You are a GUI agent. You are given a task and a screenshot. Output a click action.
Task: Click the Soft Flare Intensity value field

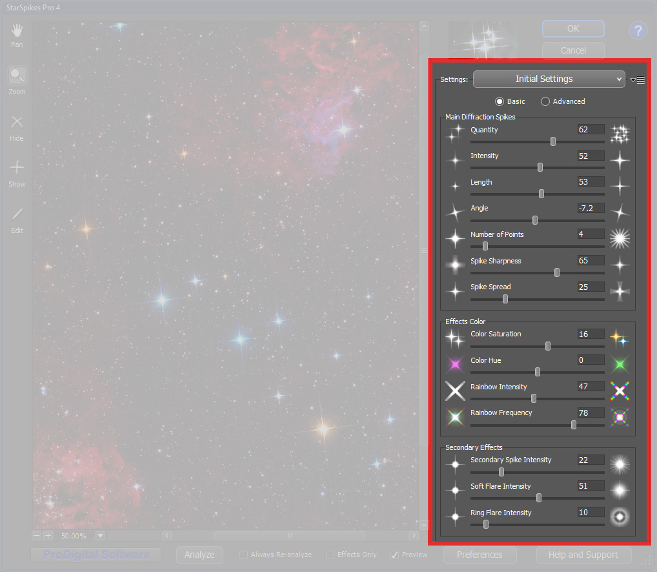591,485
